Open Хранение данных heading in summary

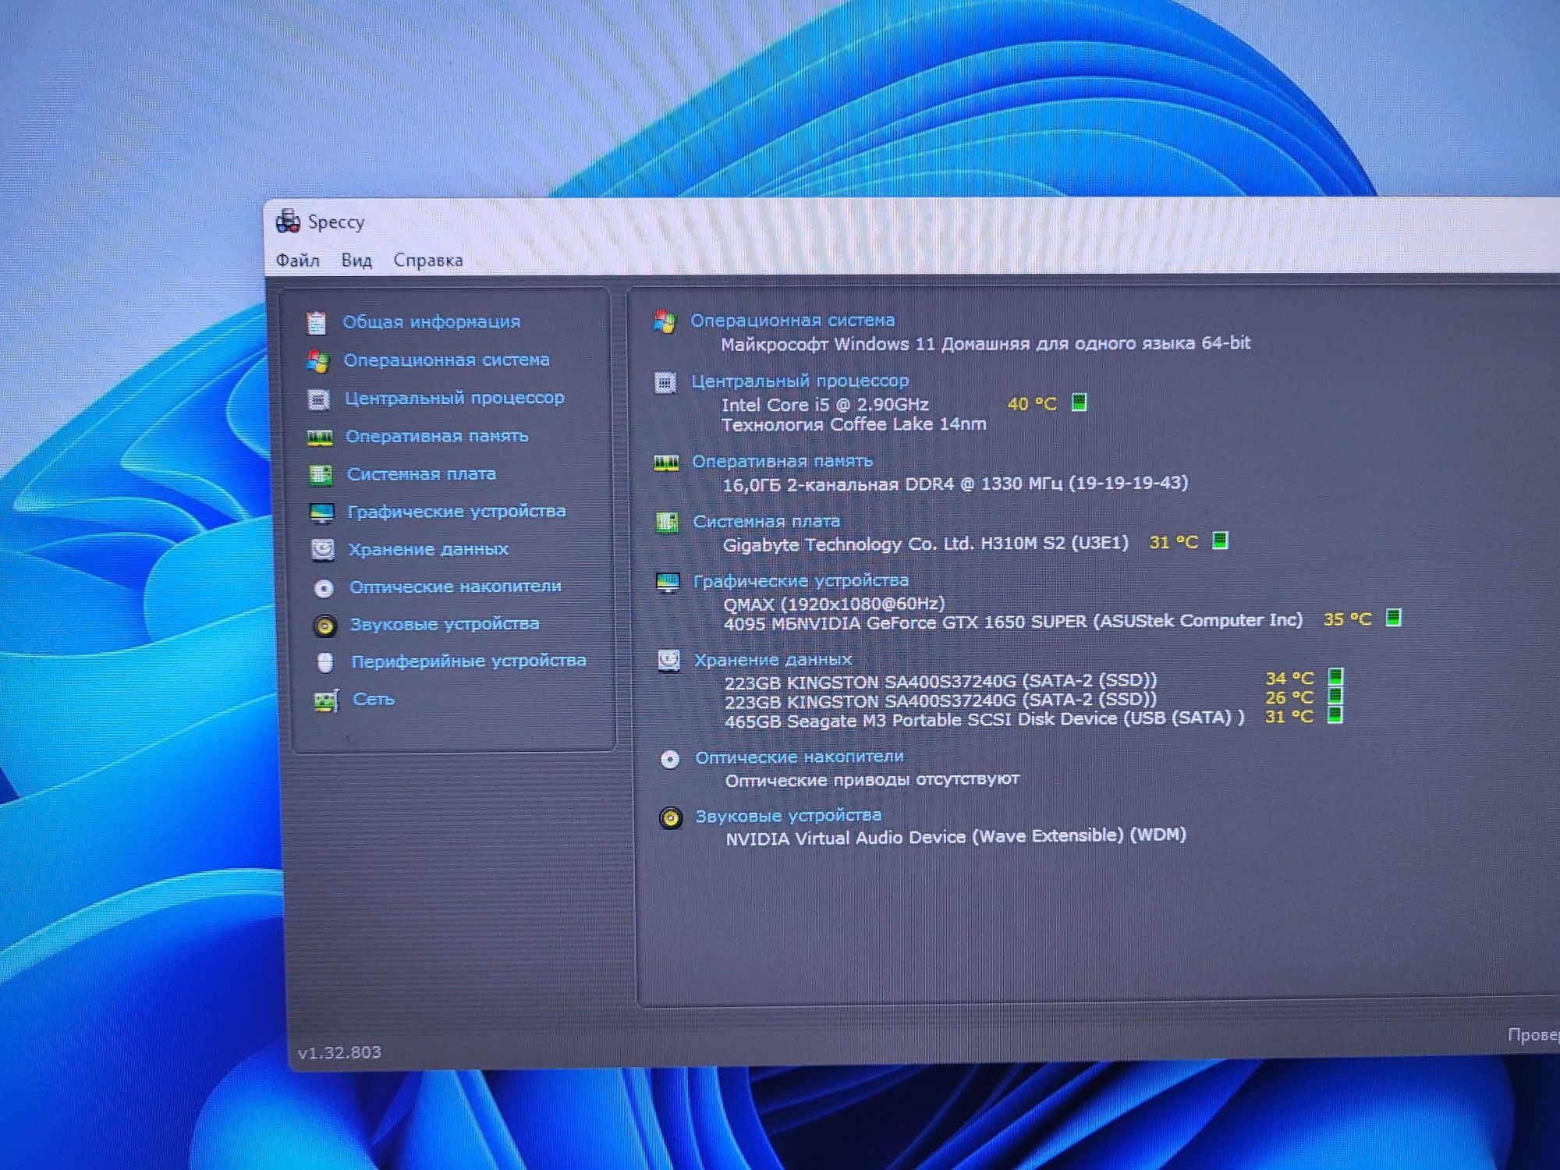coord(773,659)
